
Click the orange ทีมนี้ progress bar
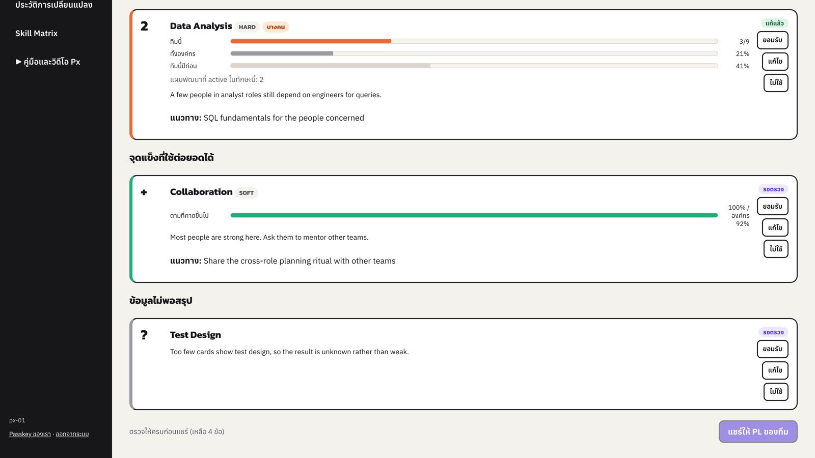tap(474, 41)
